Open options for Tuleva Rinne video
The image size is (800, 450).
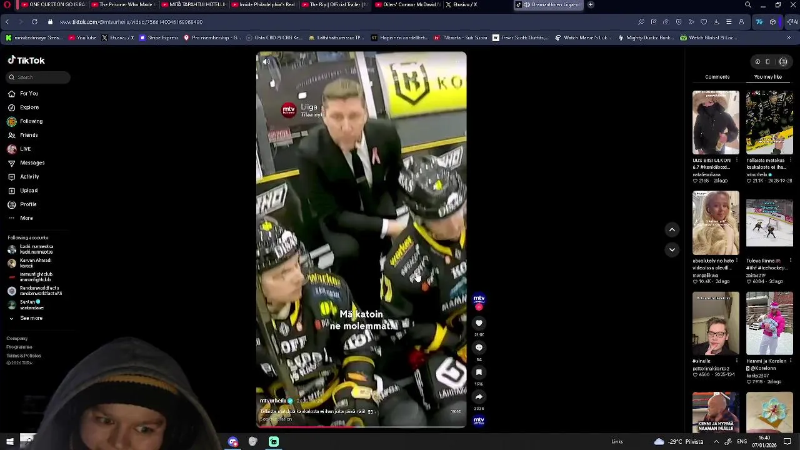(x=791, y=261)
